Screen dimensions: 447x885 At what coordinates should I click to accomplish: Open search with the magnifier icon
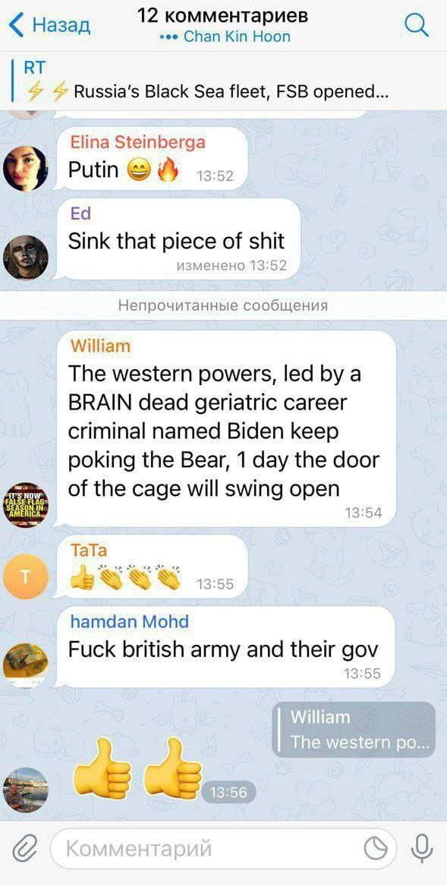[417, 25]
